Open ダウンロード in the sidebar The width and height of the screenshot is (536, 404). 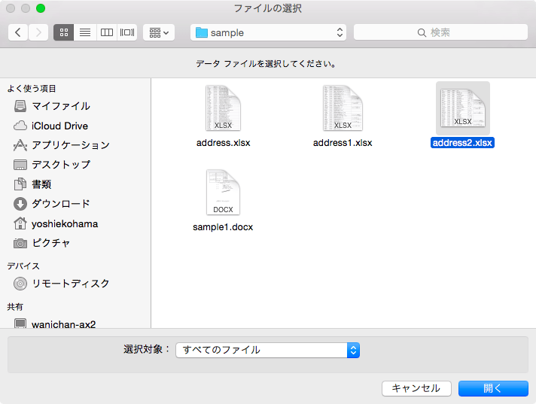[x=61, y=204]
